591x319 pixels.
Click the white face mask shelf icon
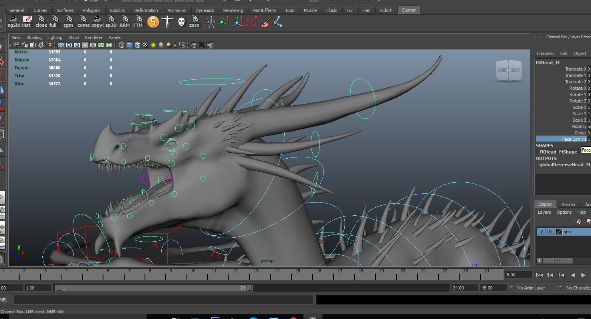(181, 22)
